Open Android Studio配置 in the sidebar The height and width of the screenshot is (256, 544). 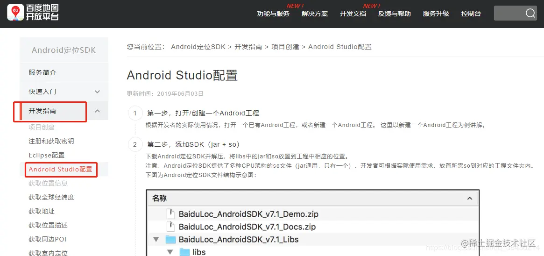(x=60, y=169)
